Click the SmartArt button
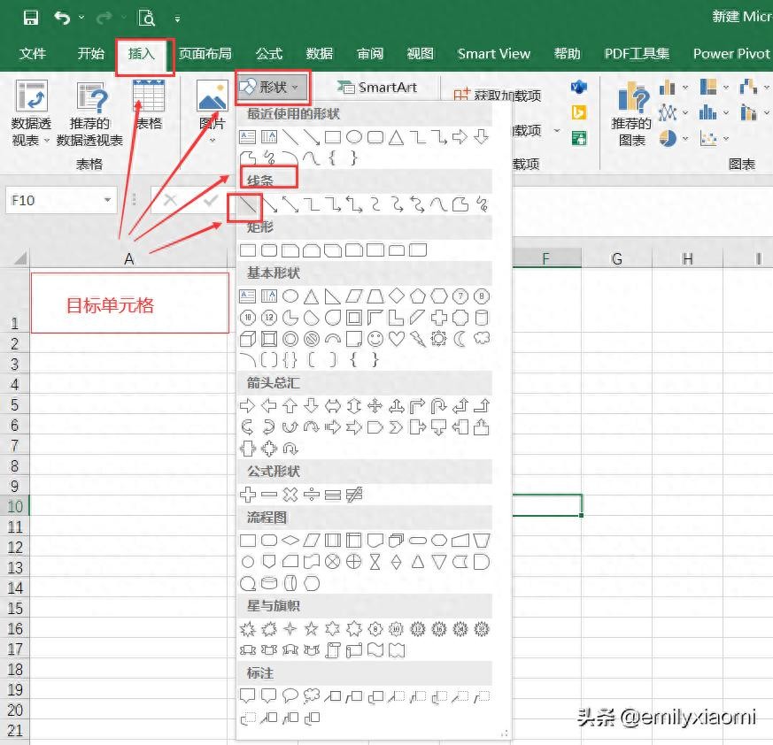 pyautogui.click(x=377, y=88)
